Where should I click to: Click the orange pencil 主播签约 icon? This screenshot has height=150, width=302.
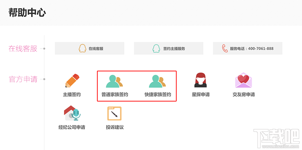click(72, 80)
